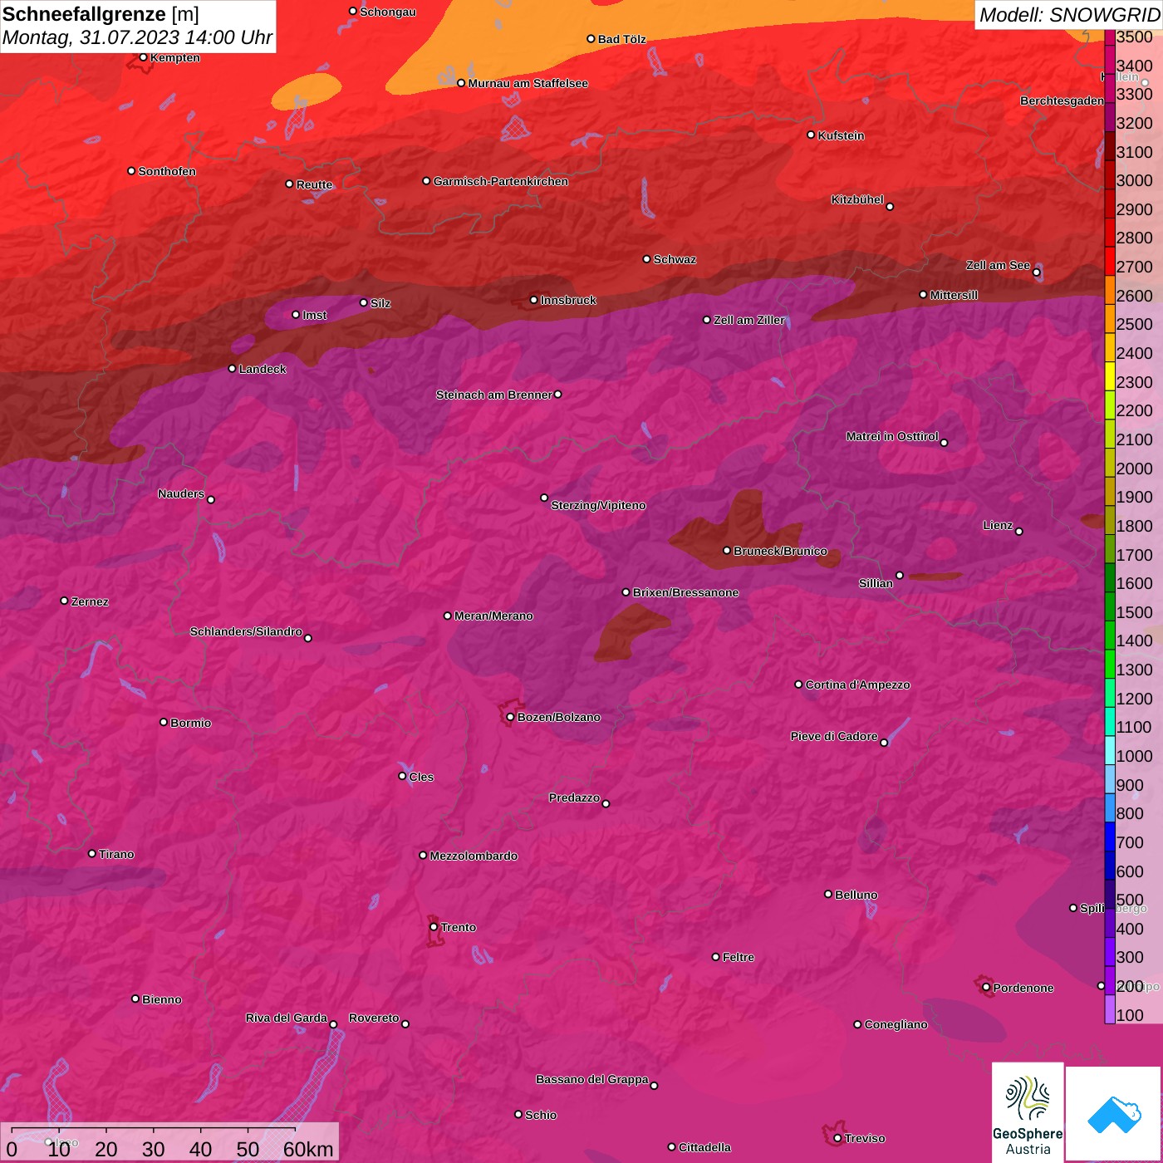Click the Kufstein city marker dot
1163x1163 pixels.
[x=811, y=135]
